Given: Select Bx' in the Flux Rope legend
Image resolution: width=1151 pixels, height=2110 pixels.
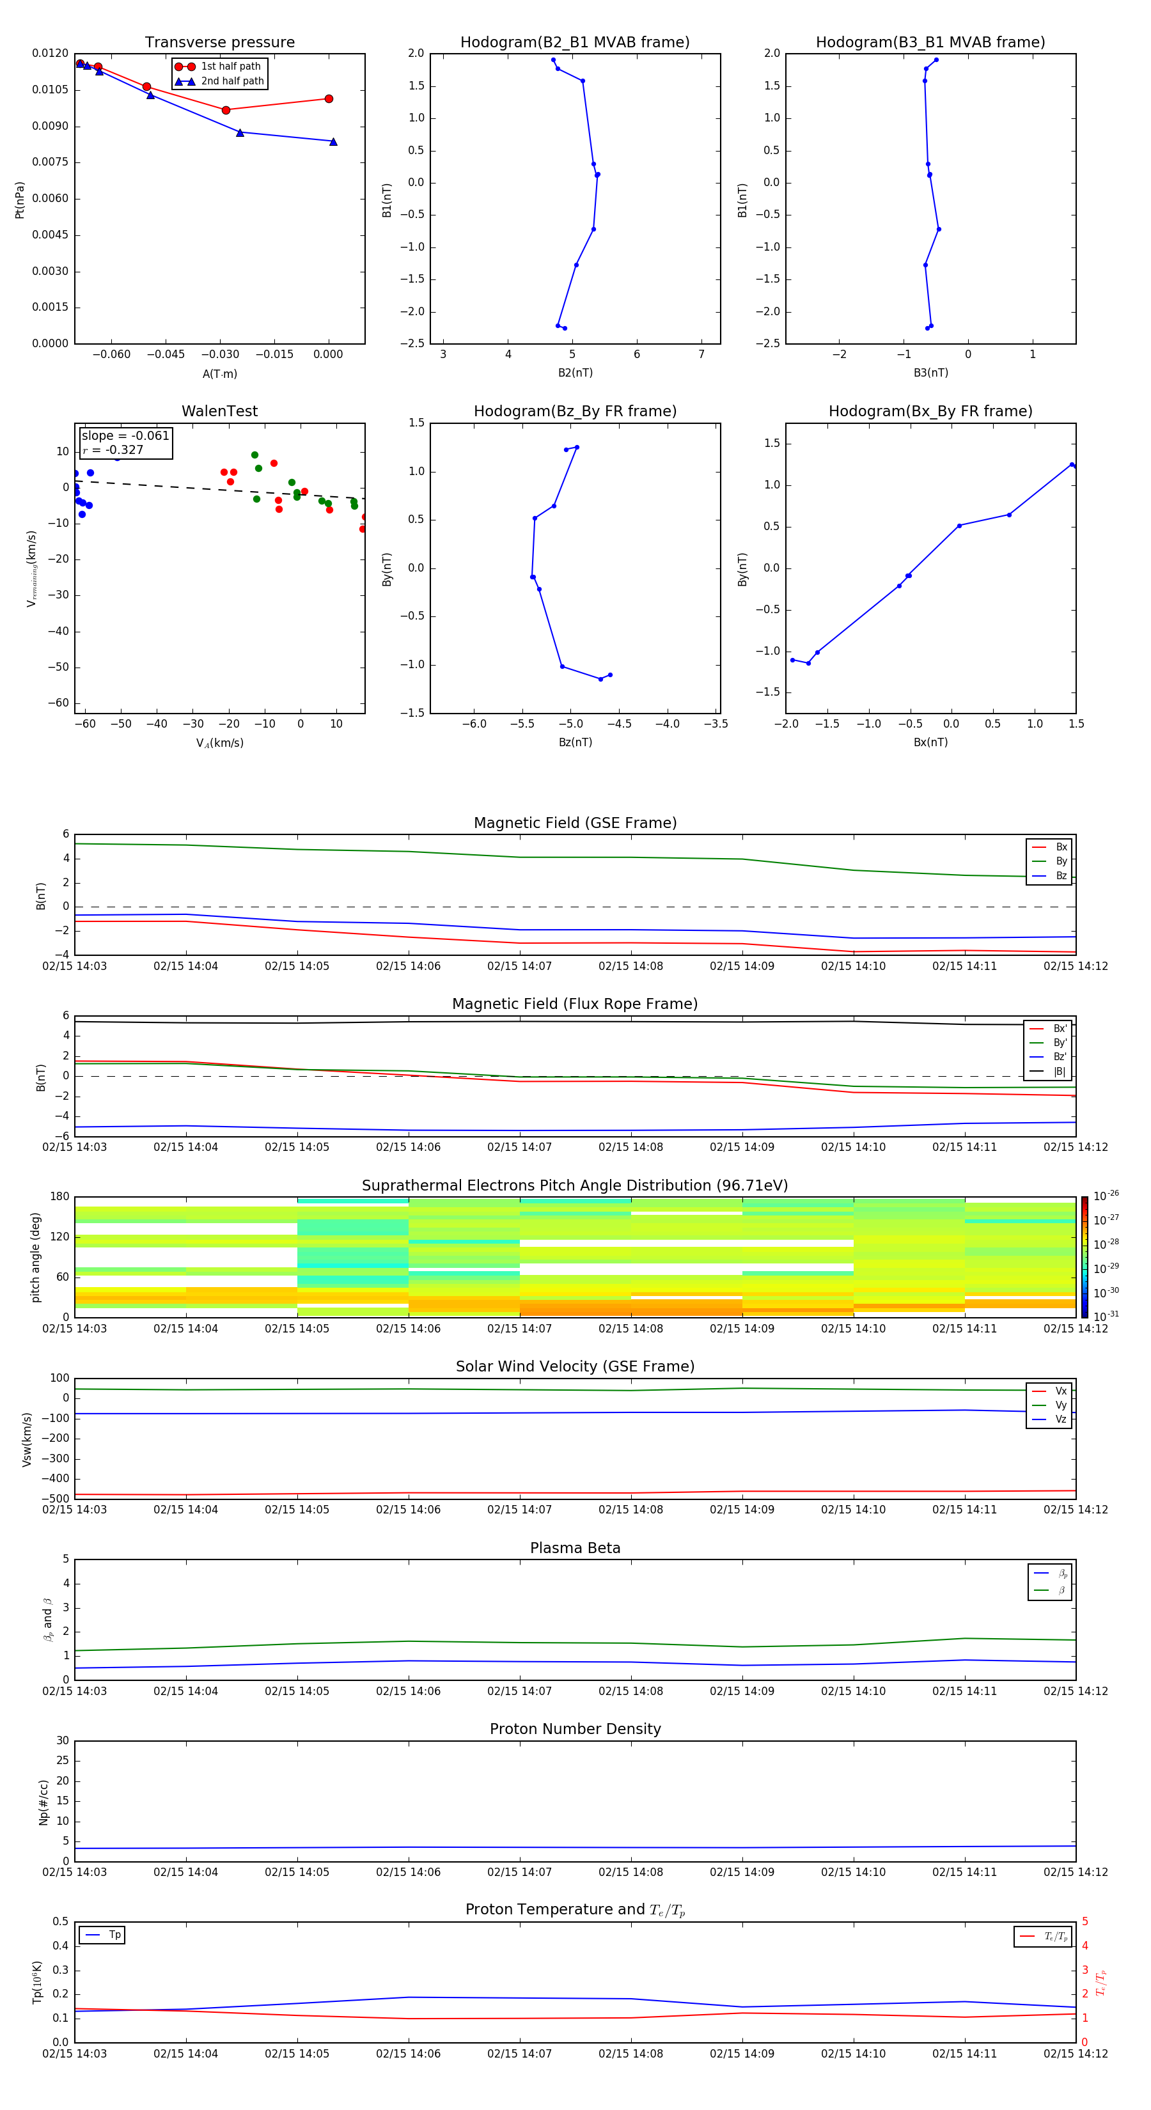Looking at the screenshot, I should click(x=1048, y=1029).
